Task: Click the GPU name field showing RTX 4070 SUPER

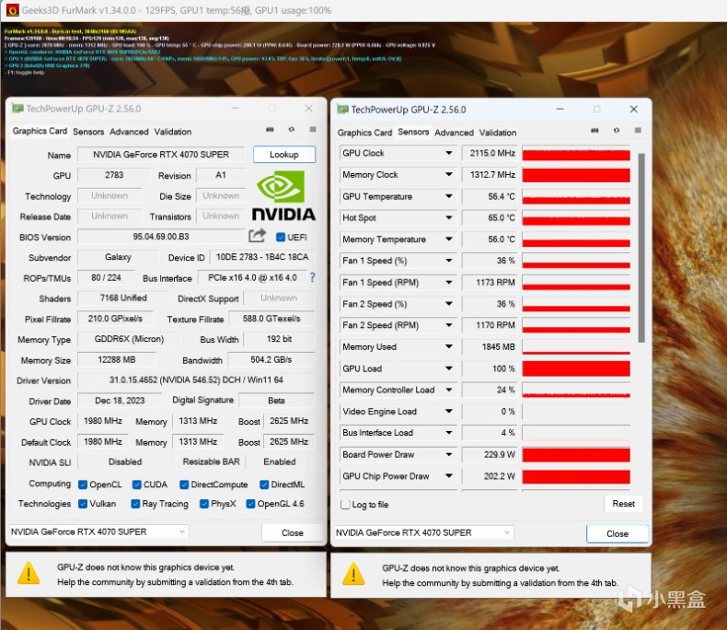Action: coord(161,155)
